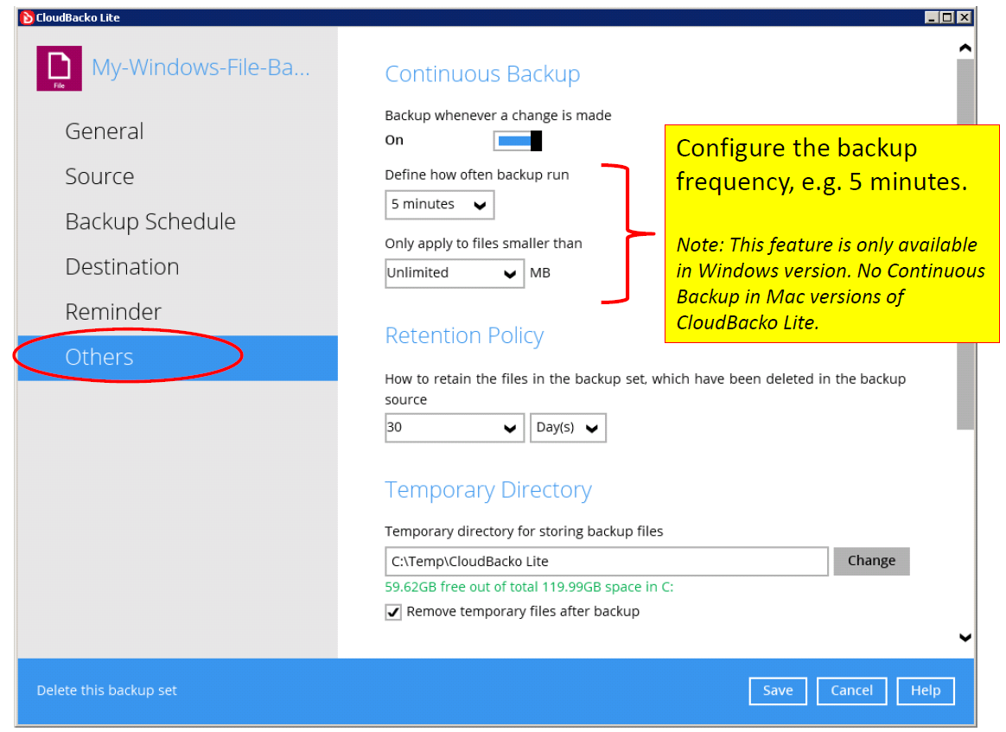Toggle the continuous backup On switch
The image size is (1006, 732).
pyautogui.click(x=518, y=141)
